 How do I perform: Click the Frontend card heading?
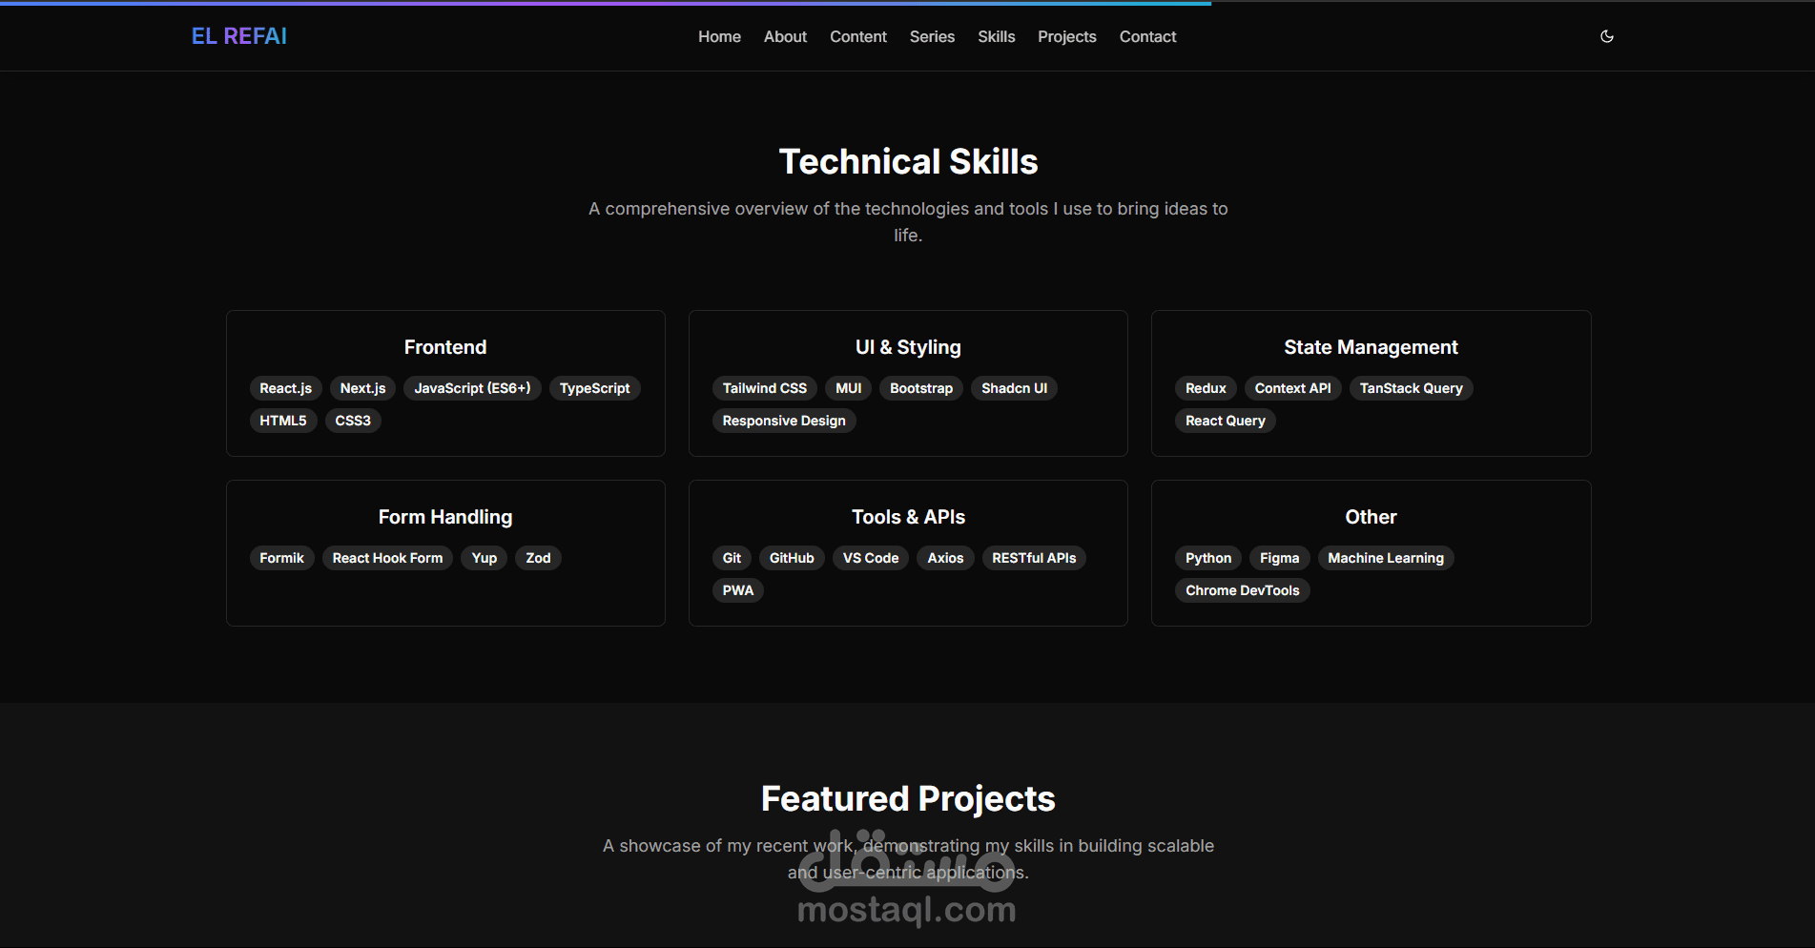[445, 347]
